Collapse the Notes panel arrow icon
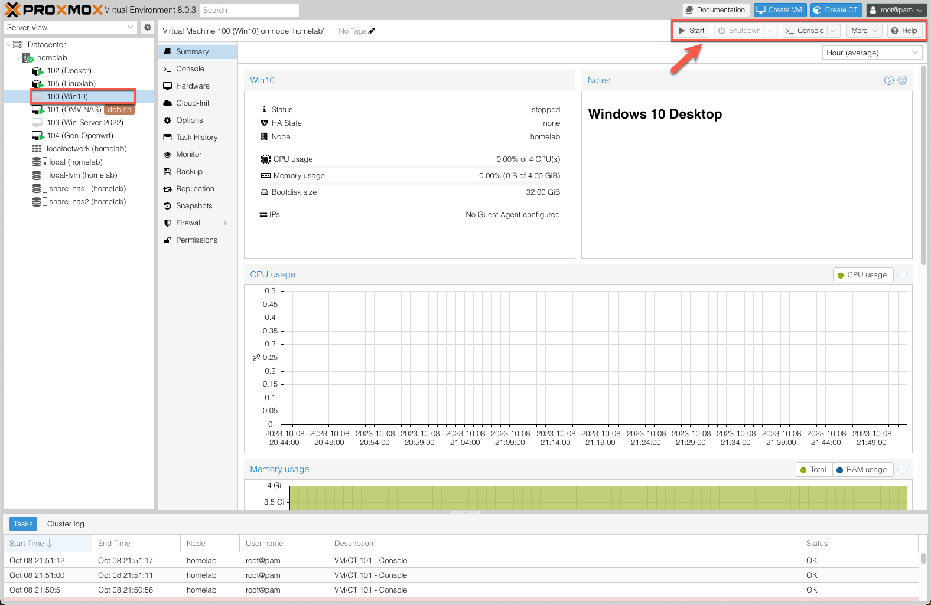 pyautogui.click(x=889, y=80)
